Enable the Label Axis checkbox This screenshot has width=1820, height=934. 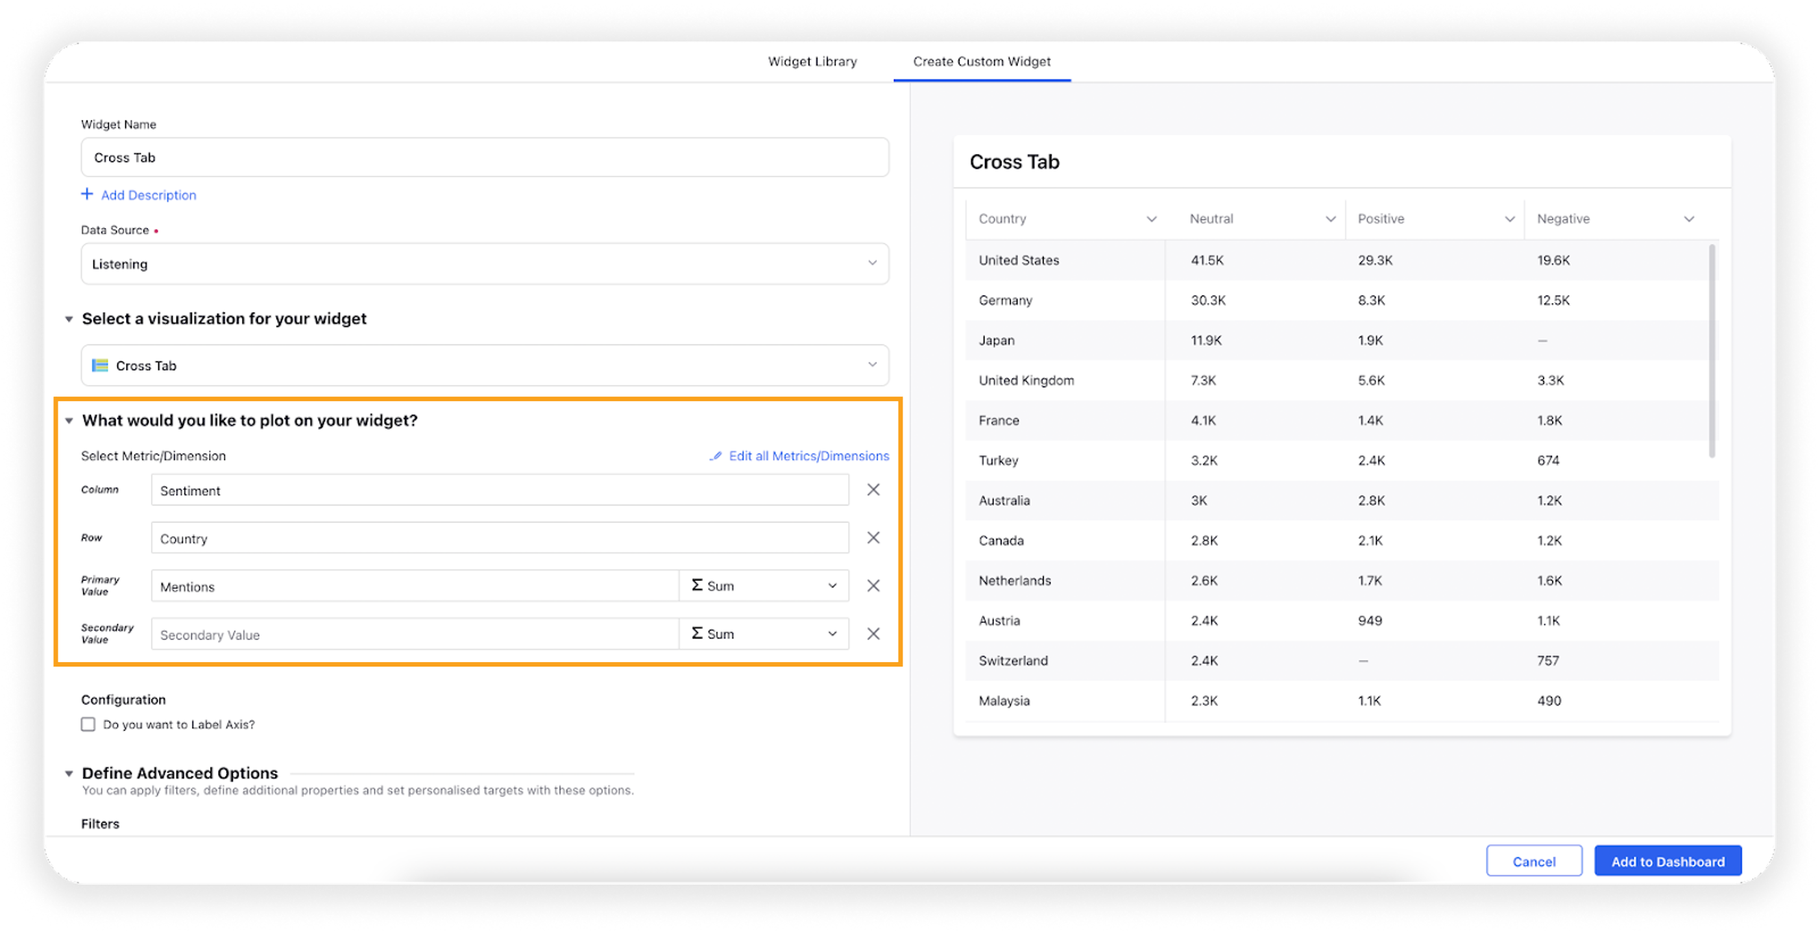click(x=88, y=724)
